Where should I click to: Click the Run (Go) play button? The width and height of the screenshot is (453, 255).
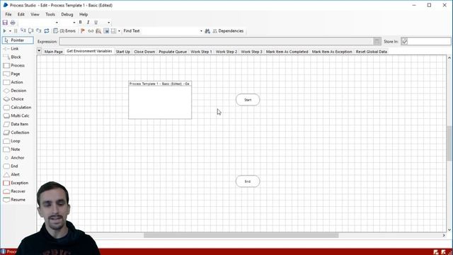coord(5,30)
